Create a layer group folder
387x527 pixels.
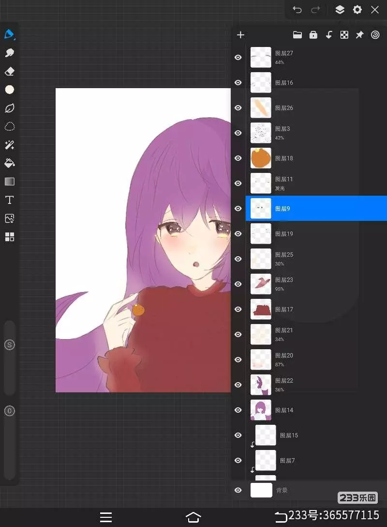(298, 35)
